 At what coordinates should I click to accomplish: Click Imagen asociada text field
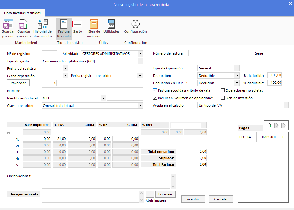(90, 196)
